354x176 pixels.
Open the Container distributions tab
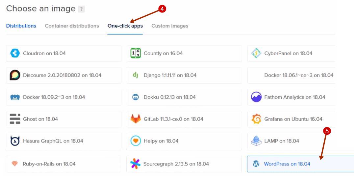(x=72, y=26)
